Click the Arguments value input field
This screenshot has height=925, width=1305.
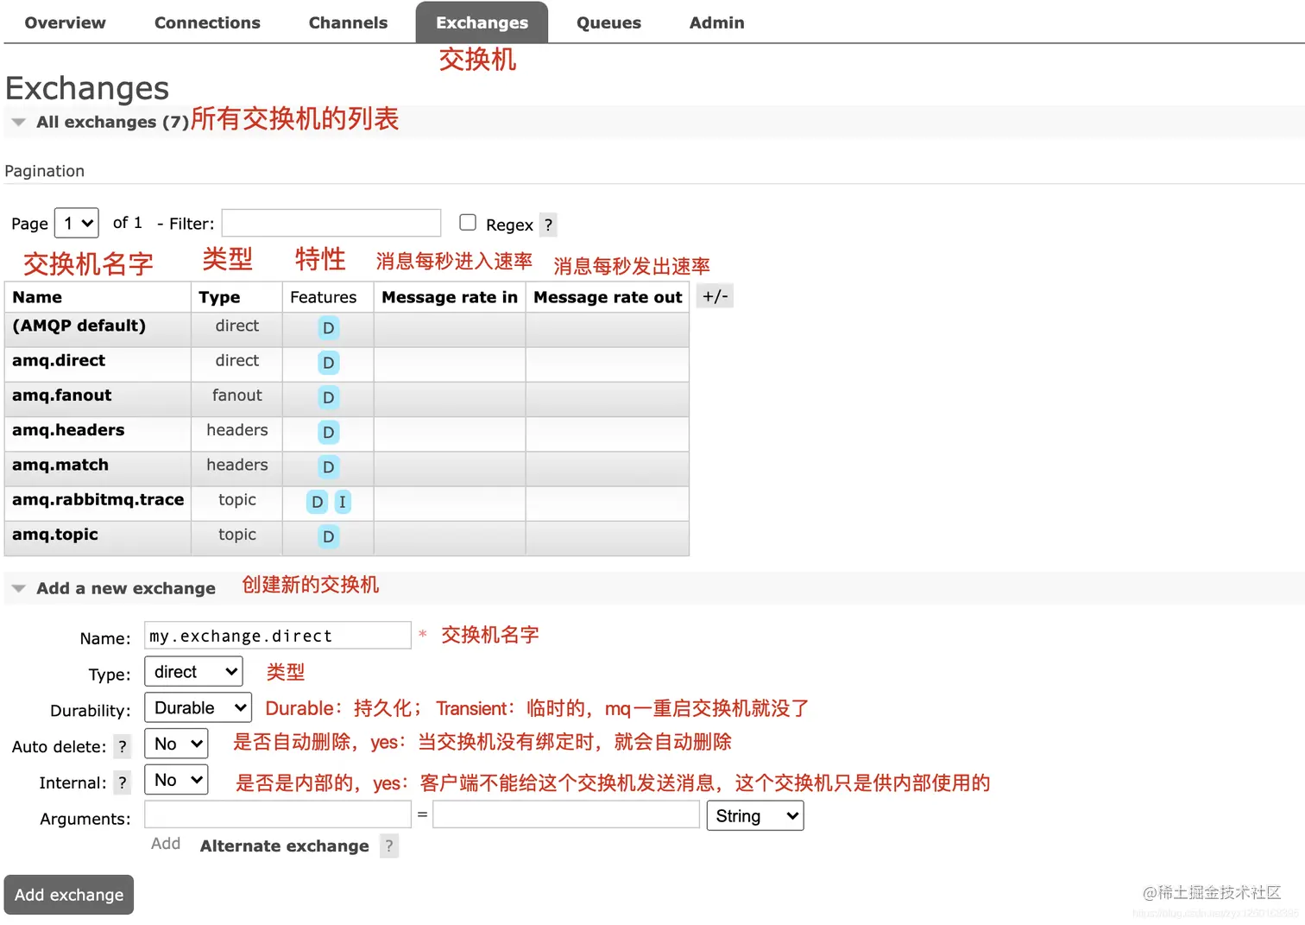coord(566,814)
